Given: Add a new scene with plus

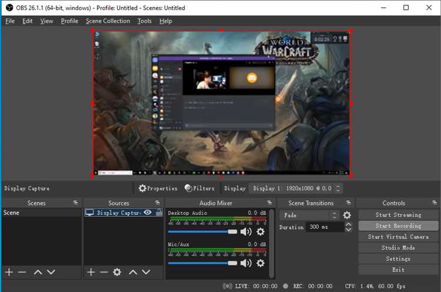Looking at the screenshot, I should [x=9, y=272].
